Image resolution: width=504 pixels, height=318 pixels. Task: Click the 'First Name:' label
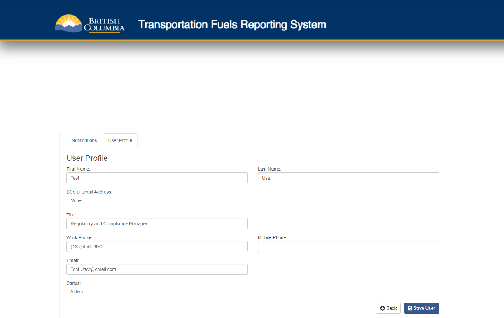tap(78, 169)
